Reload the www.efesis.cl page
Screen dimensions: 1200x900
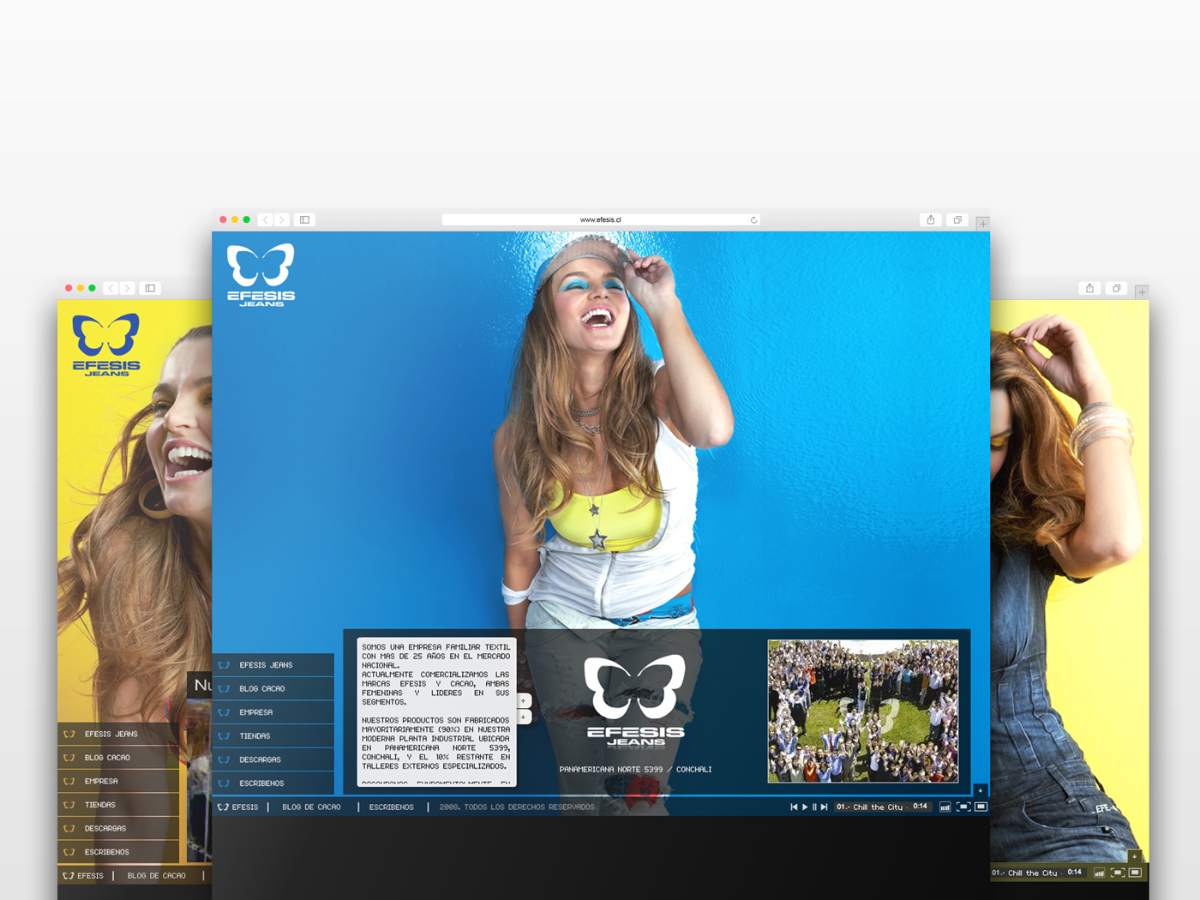pyautogui.click(x=753, y=220)
